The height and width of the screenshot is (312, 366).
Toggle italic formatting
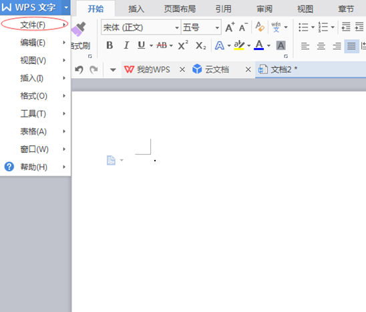(x=126, y=45)
